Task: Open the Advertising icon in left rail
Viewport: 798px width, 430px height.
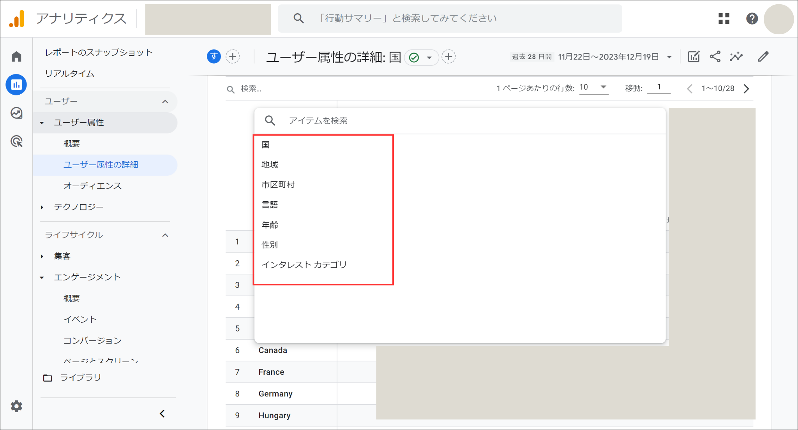Action: (x=16, y=141)
